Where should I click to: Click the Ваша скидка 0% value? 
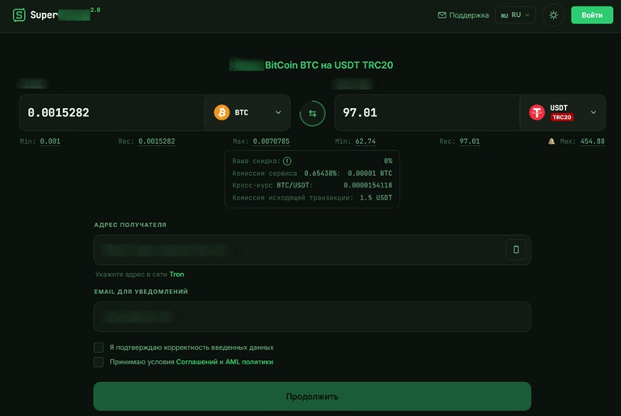point(388,161)
